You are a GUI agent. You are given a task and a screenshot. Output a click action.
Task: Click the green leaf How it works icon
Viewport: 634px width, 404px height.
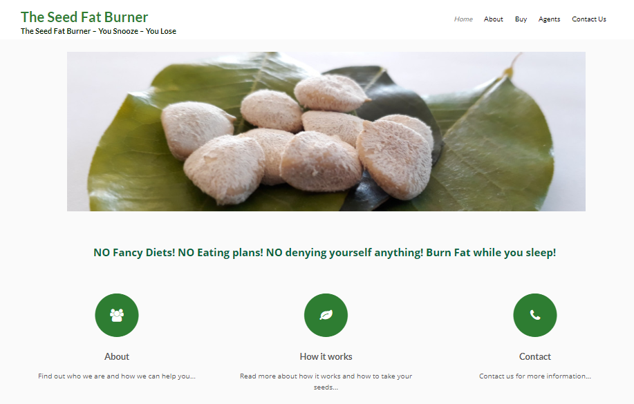[x=326, y=315]
